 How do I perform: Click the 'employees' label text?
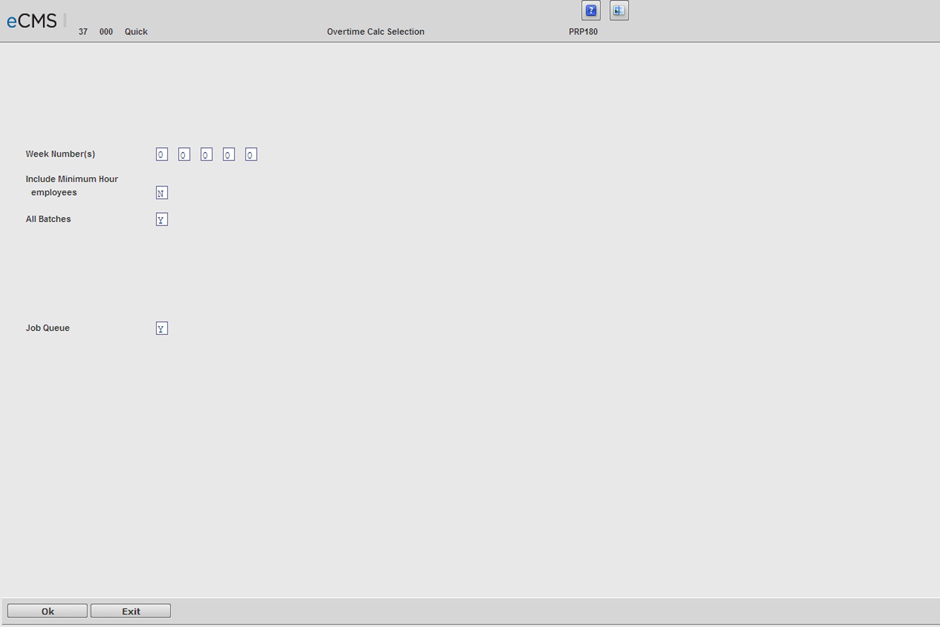(x=54, y=192)
